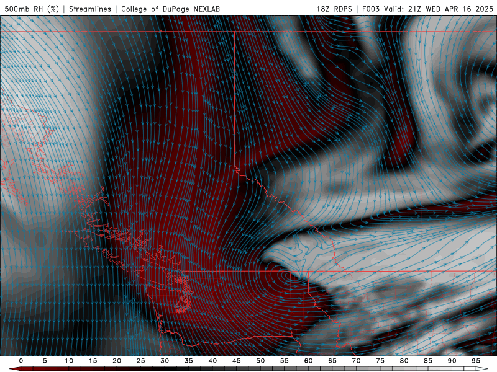Click the colorbar label "55"
Screen dimensions: 497x372
pos(285,361)
